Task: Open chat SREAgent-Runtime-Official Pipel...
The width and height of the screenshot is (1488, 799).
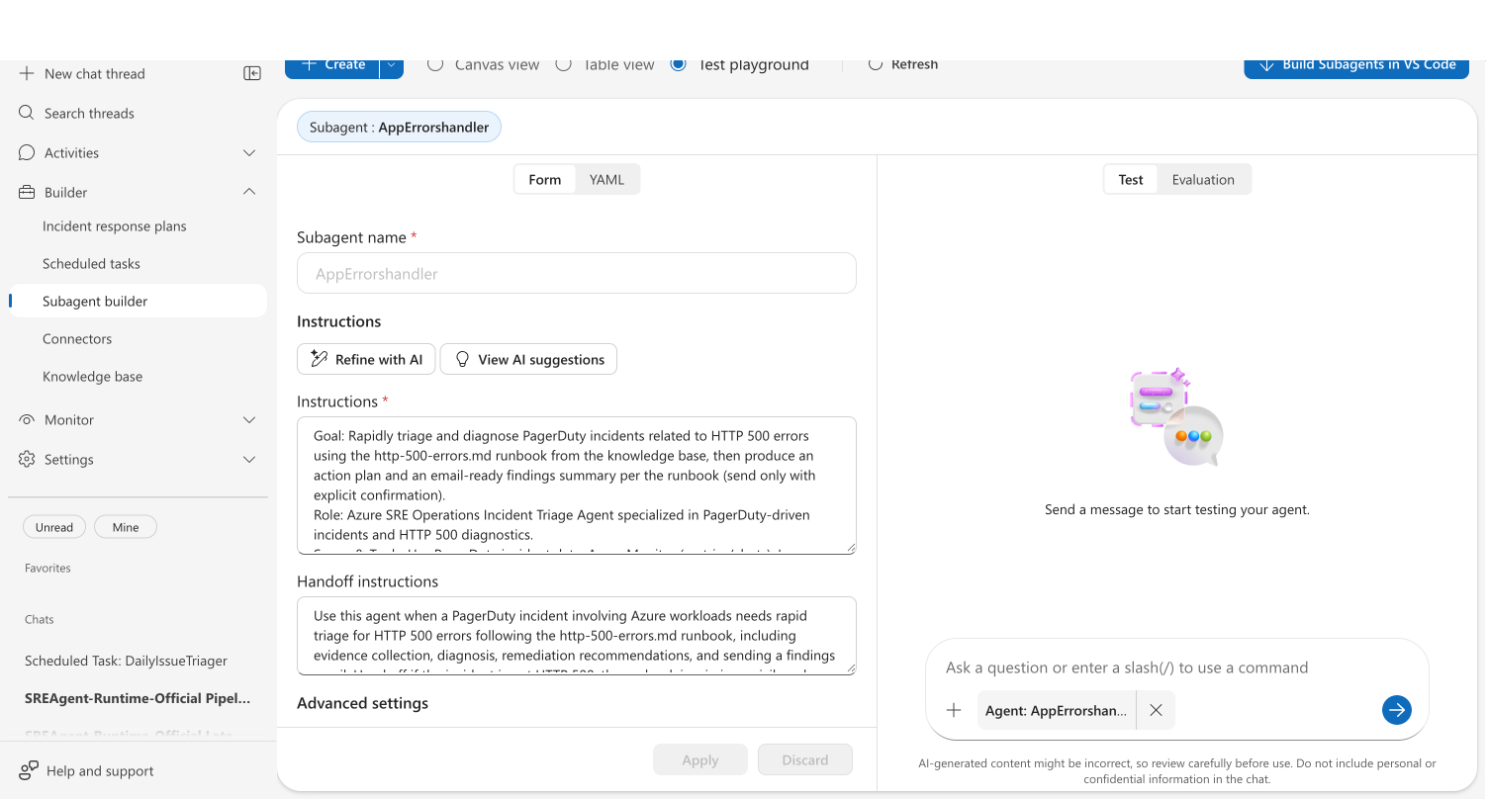Action: coord(138,698)
